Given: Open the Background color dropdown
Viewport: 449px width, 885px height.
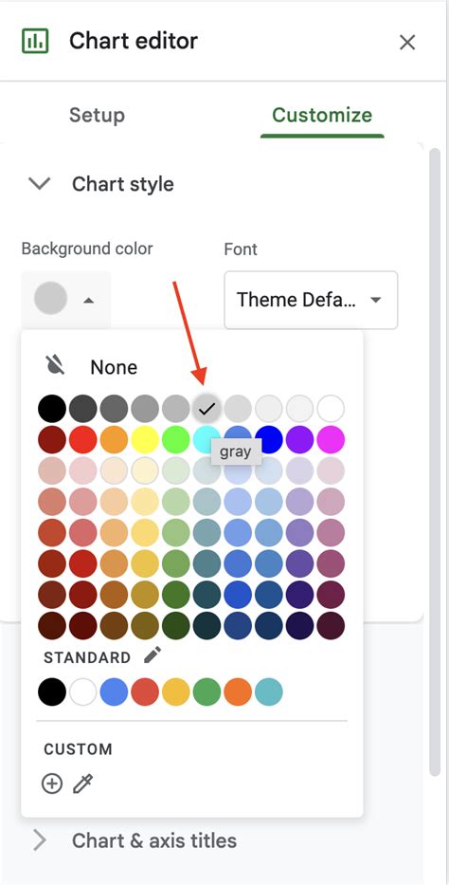Looking at the screenshot, I should (x=66, y=299).
